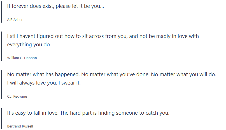Click the vertical bar beside the Hannon quote
This screenshot has height=130, width=226.
[x=1, y=46]
